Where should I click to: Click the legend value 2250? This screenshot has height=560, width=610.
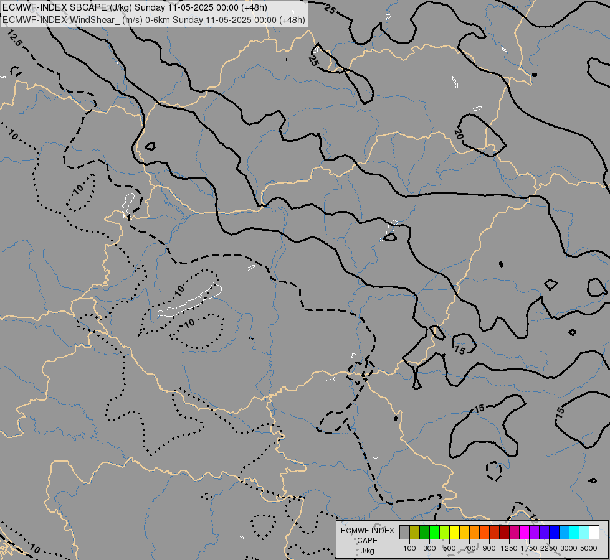(x=550, y=548)
